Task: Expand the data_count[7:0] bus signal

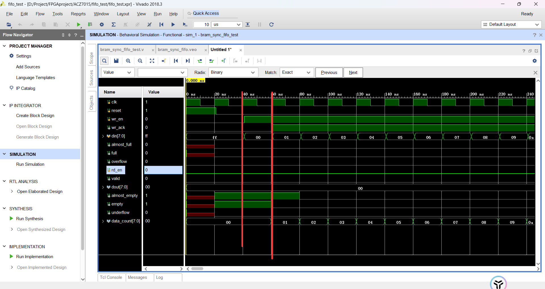Action: (x=103, y=221)
